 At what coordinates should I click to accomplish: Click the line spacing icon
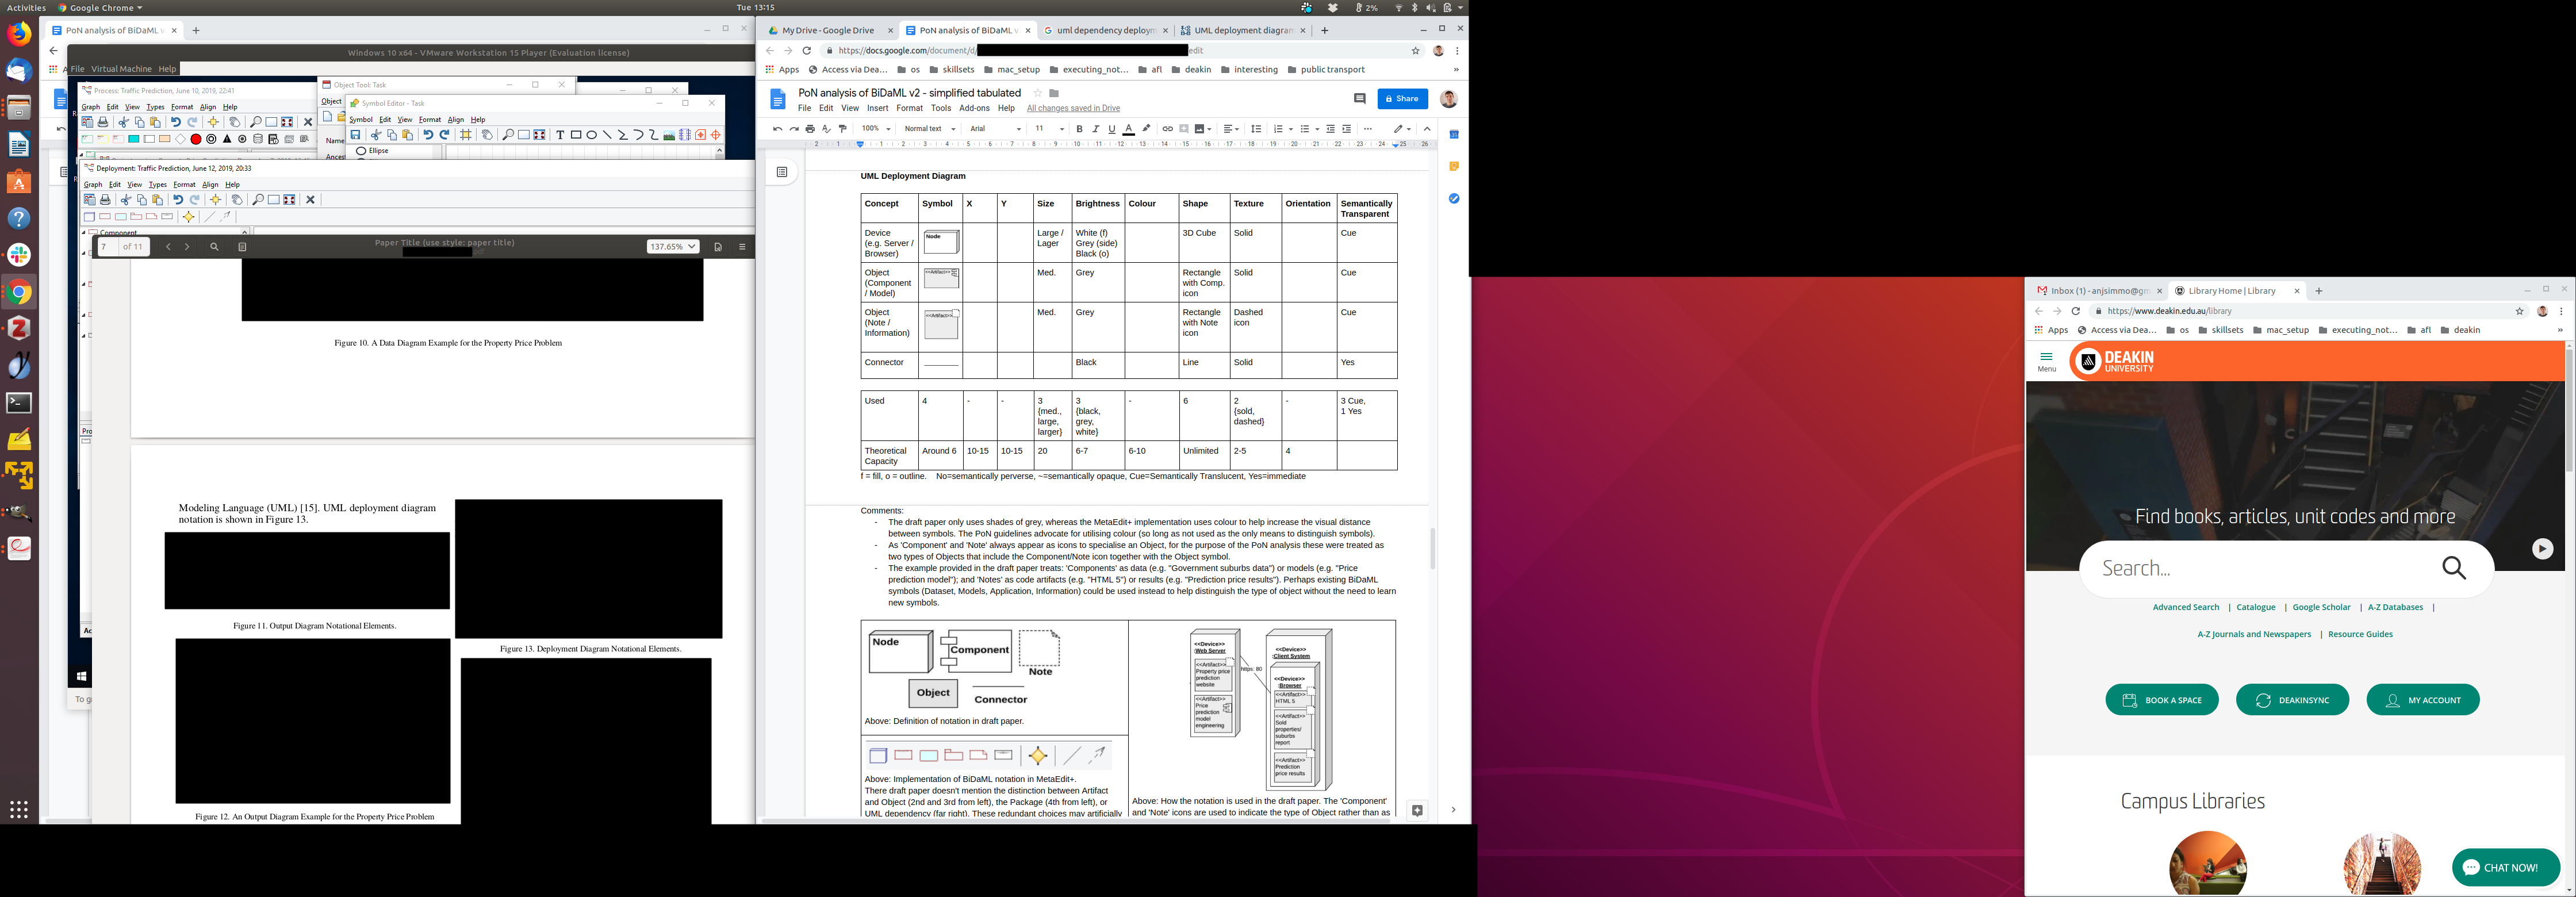[1256, 129]
